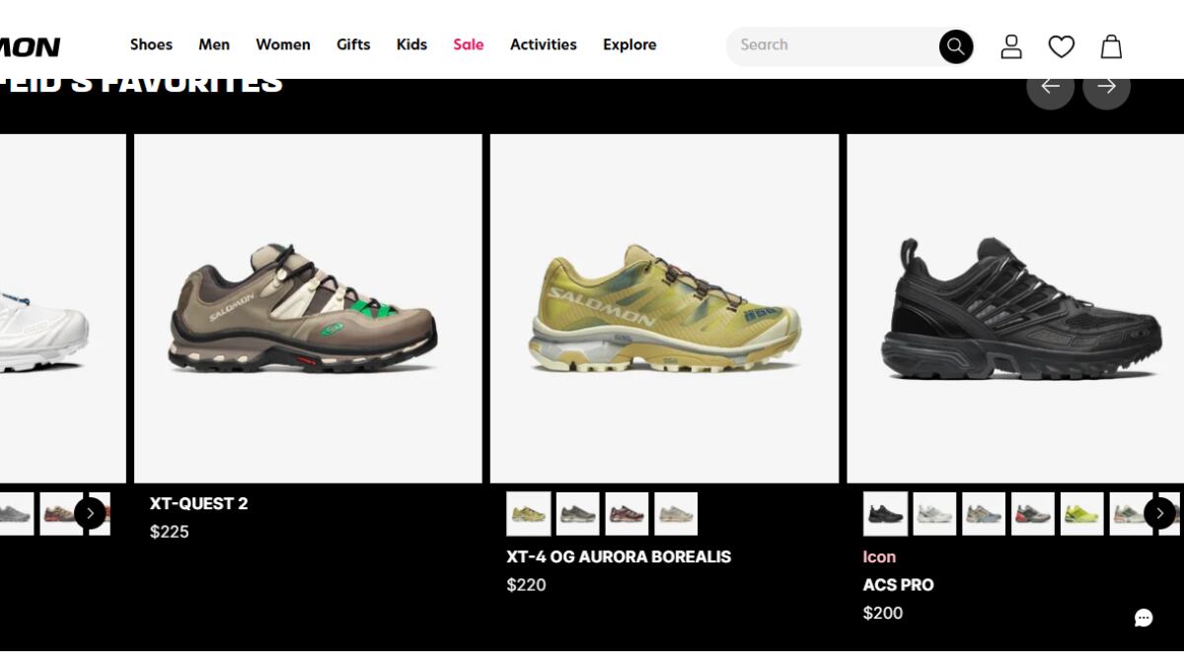The height and width of the screenshot is (666, 1184).
Task: Open the shopping bag icon
Action: [1111, 46]
